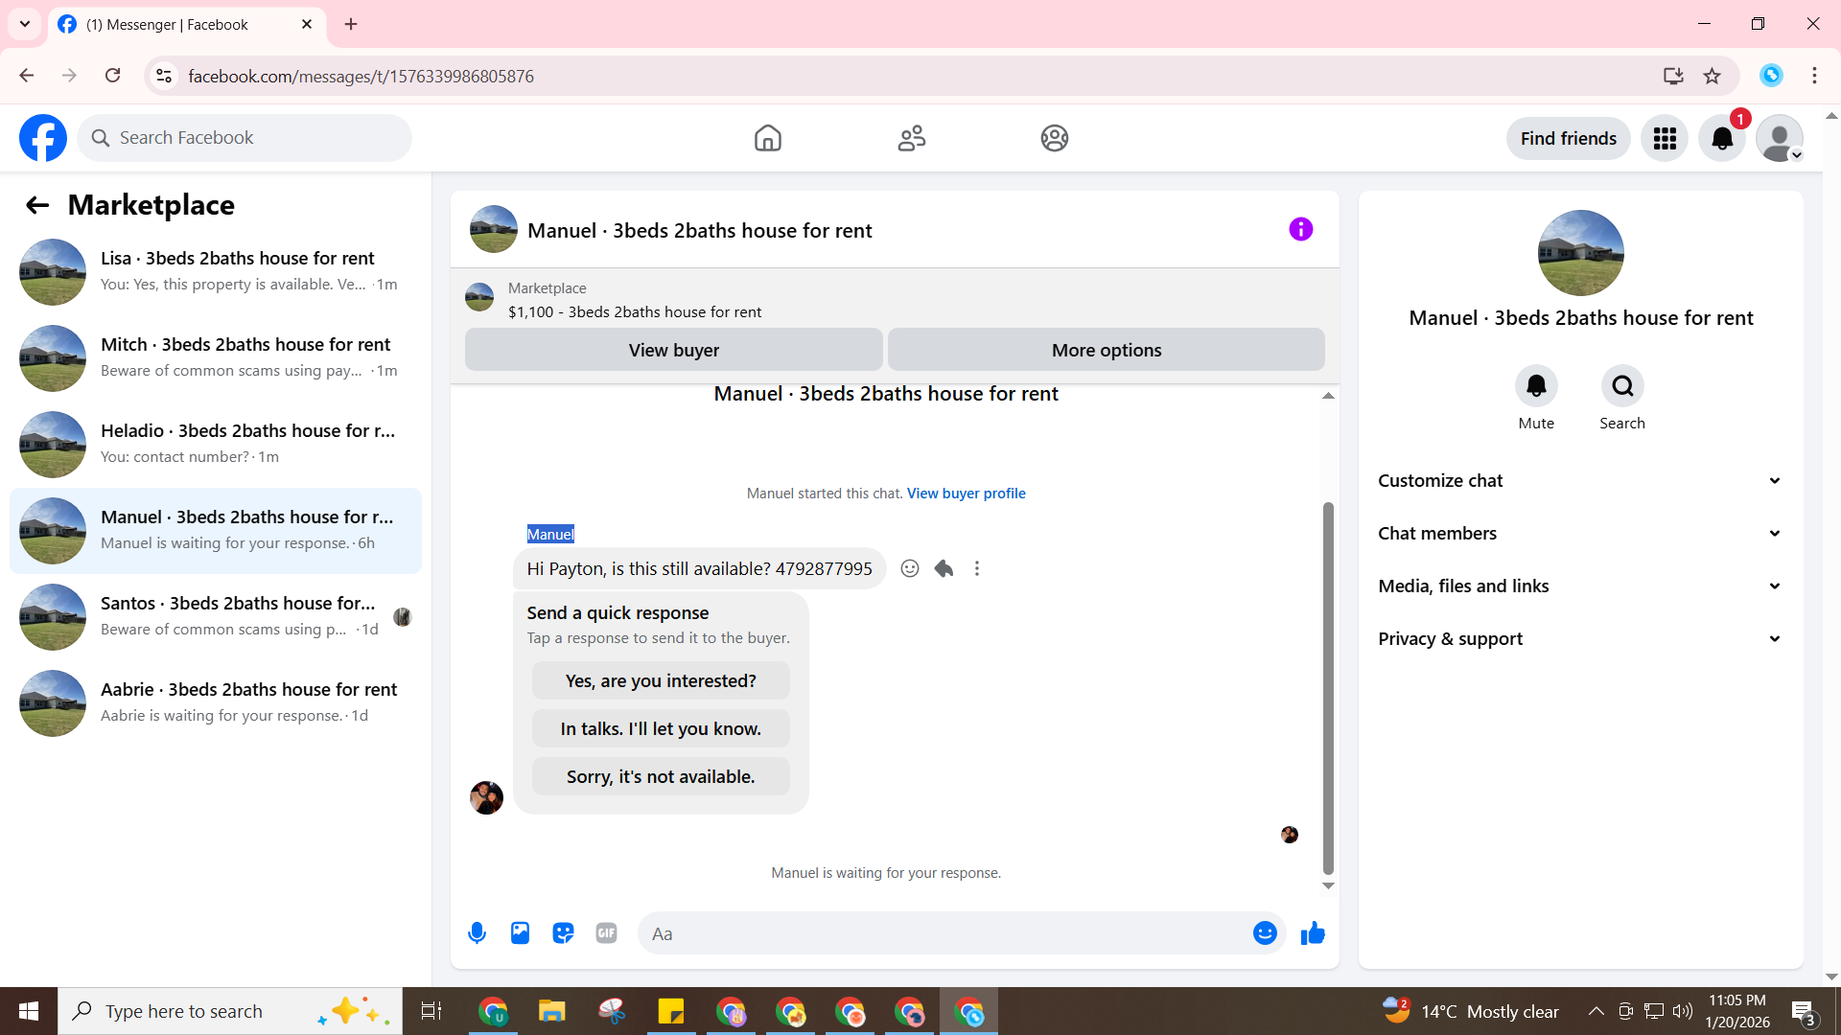Open Heladio's house for rent conversation
The width and height of the screenshot is (1841, 1035).
[216, 445]
